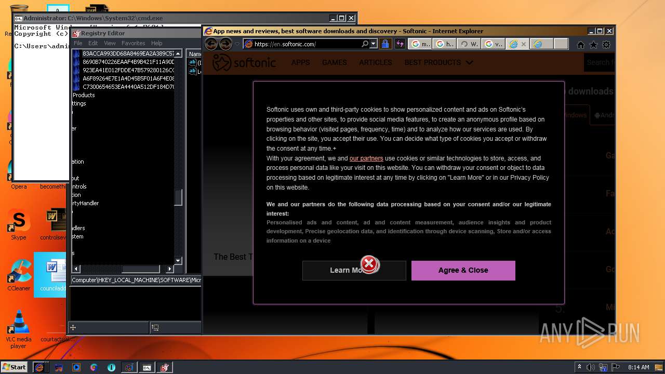665x374 pixels.
Task: Click the registry tree scroll-down arrow
Action: point(178,261)
